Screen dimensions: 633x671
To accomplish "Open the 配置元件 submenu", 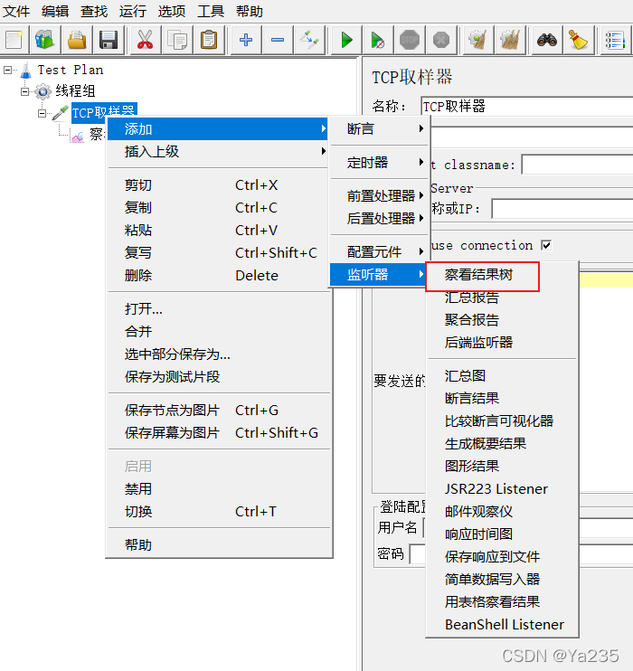I will [x=379, y=251].
